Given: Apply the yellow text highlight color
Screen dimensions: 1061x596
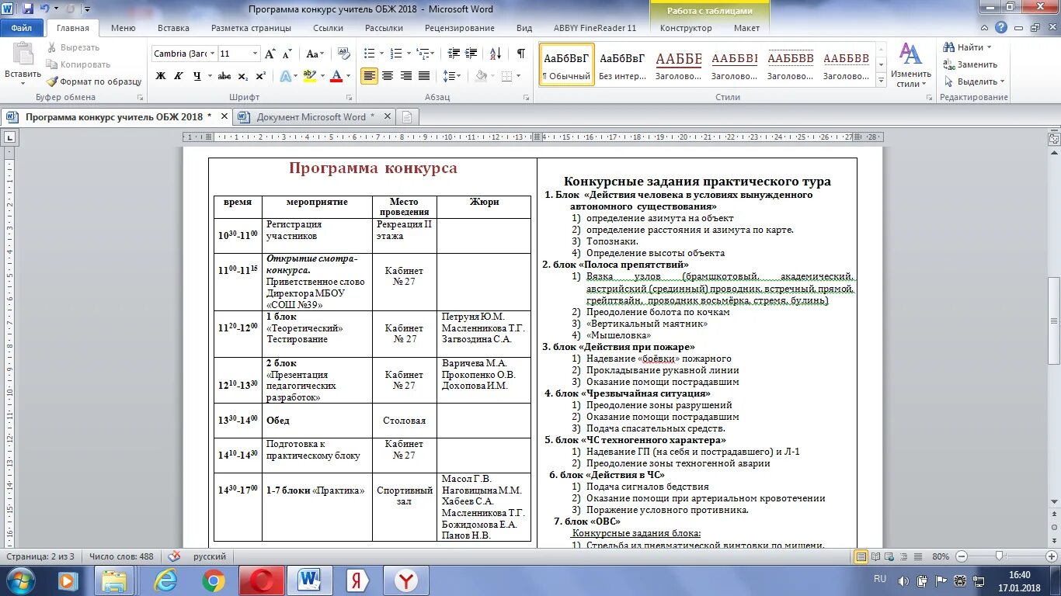Looking at the screenshot, I should pyautogui.click(x=309, y=76).
